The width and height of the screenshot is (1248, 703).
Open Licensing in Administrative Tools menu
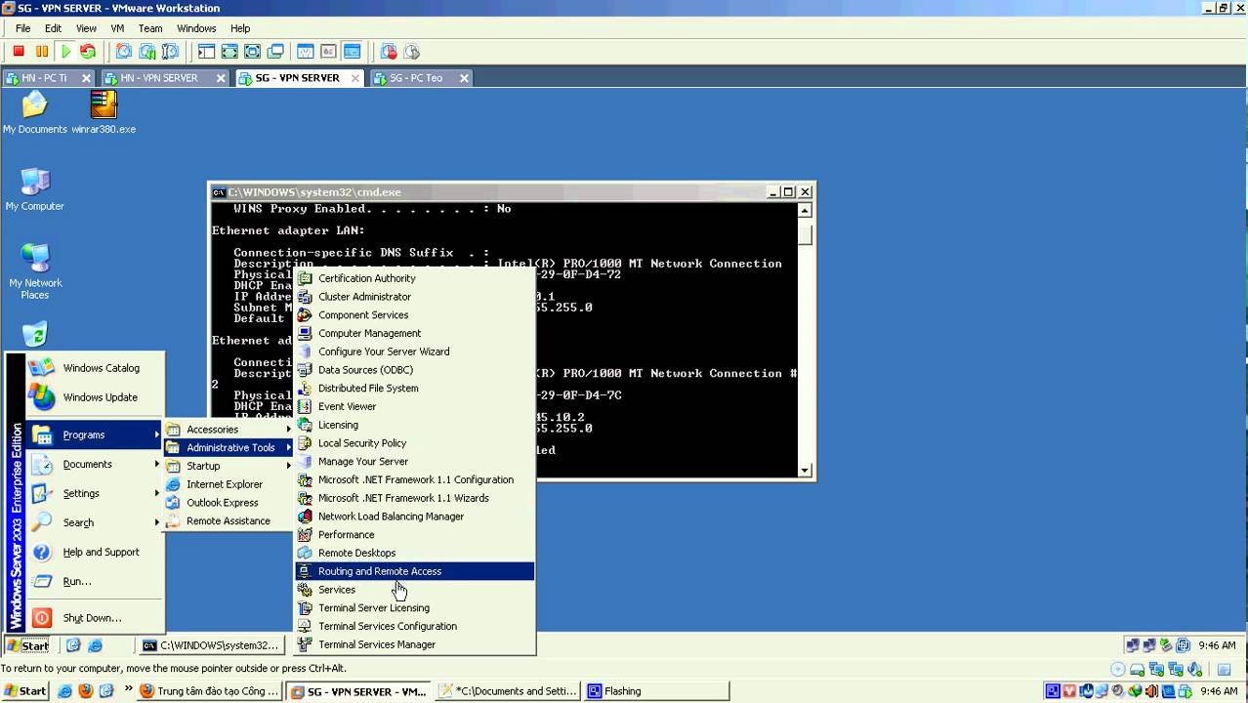click(x=415, y=425)
